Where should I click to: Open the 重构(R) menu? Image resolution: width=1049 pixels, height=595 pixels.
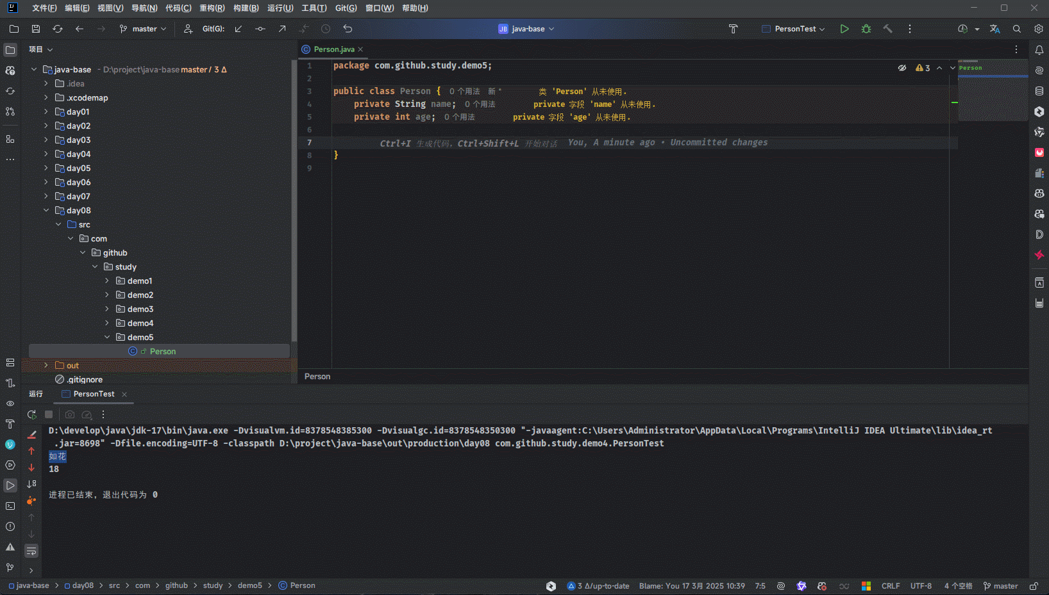point(212,8)
